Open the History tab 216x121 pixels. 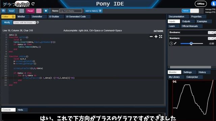204,72
